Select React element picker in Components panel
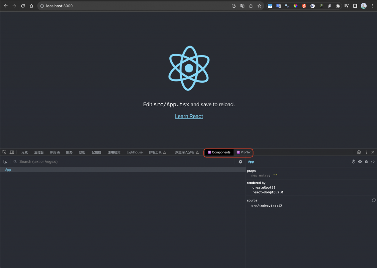The height and width of the screenshot is (268, 377). (x=5, y=162)
